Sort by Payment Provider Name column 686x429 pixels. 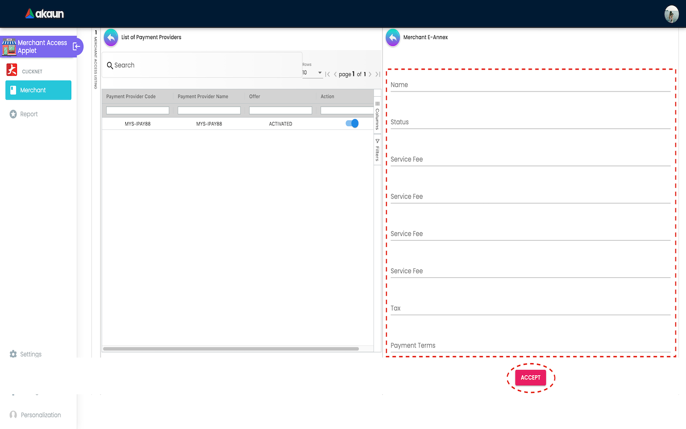(203, 96)
